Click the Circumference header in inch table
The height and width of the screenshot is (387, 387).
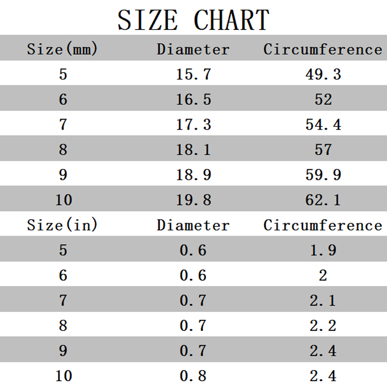tap(323, 225)
